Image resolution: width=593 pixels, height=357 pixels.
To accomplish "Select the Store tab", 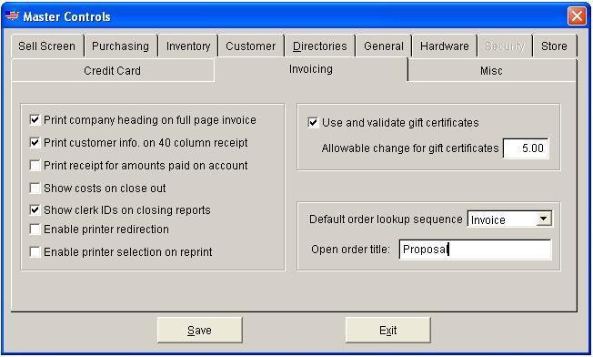I will click(x=554, y=46).
